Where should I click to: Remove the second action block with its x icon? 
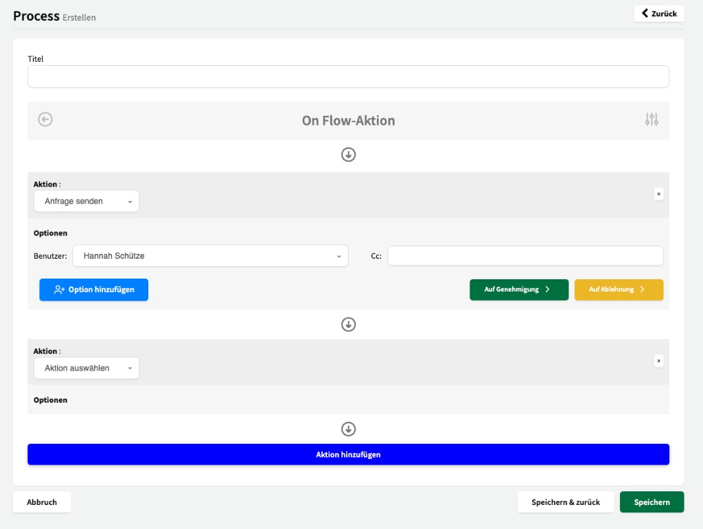(x=658, y=360)
